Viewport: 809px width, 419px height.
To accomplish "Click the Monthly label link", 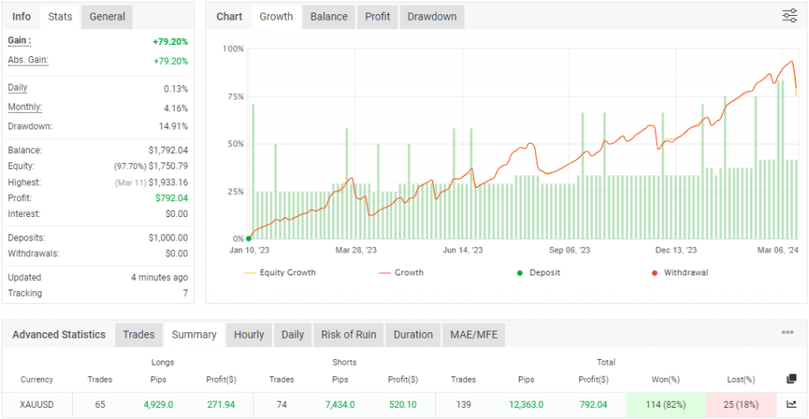I will [x=24, y=107].
